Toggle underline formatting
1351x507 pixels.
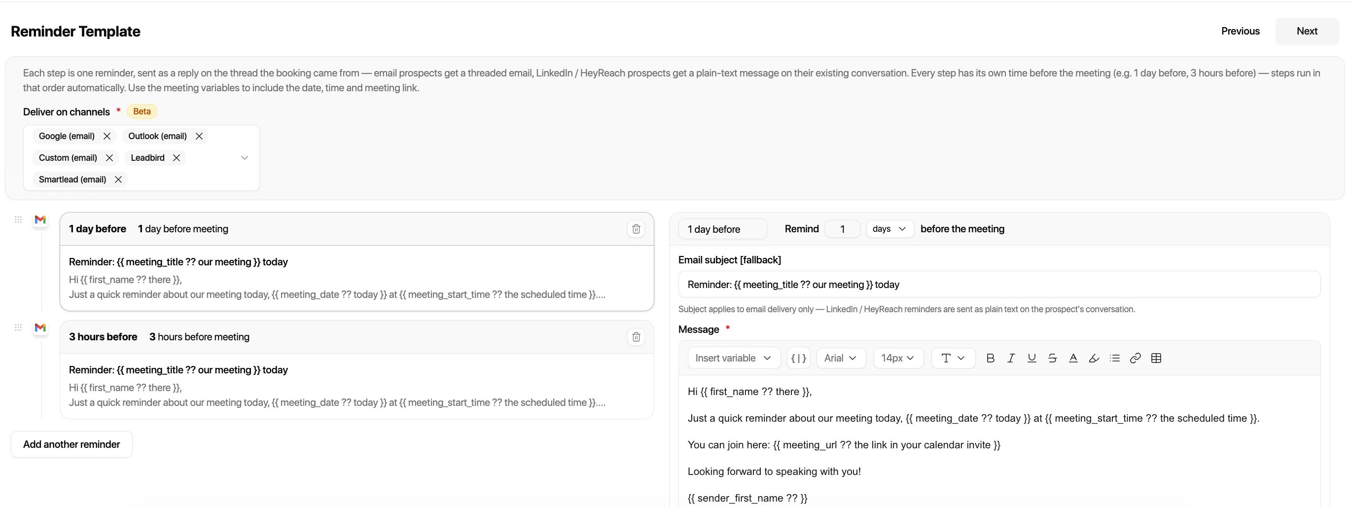pos(1031,358)
